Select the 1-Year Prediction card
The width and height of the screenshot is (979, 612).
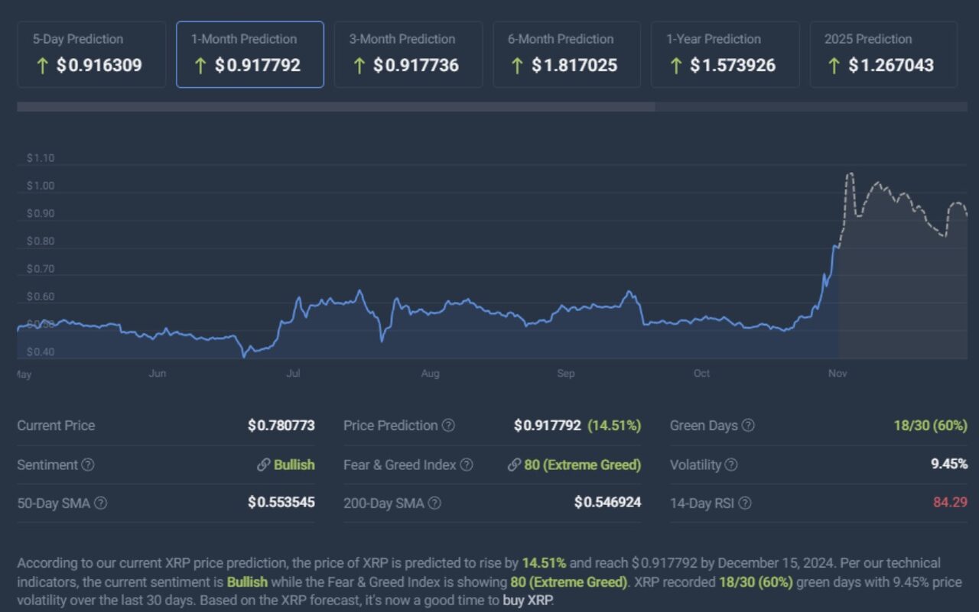725,54
